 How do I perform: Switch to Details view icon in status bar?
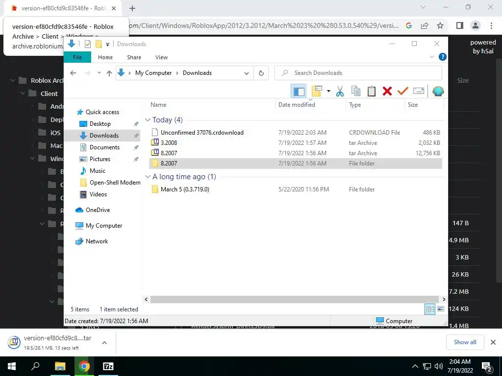pos(430,309)
